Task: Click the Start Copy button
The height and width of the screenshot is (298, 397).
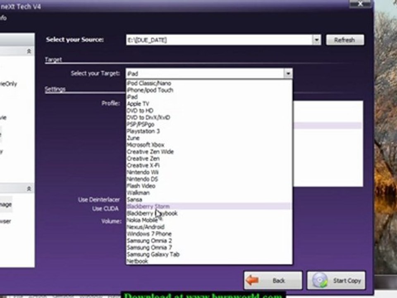Action: [x=336, y=280]
